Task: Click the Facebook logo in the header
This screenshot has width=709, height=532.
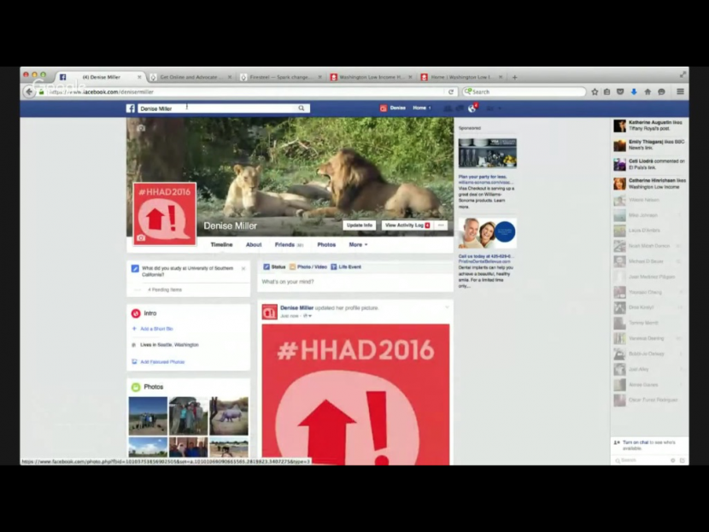Action: (130, 108)
